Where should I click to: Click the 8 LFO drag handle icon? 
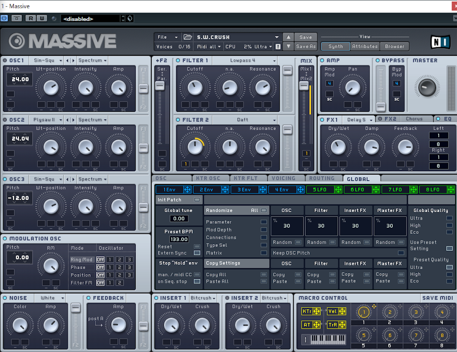[x=451, y=190]
